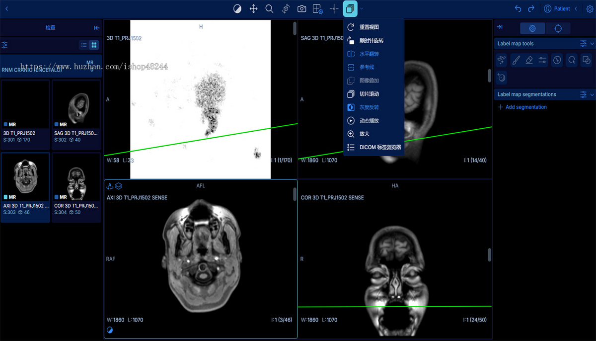Open filter settings in study panel
This screenshot has height=341, width=596.
coord(4,45)
